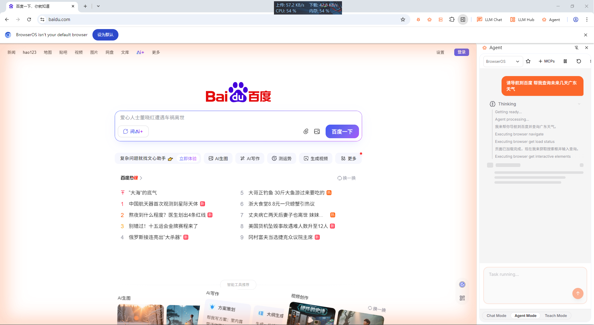Open 地图 in Baidu top navigation

click(48, 52)
